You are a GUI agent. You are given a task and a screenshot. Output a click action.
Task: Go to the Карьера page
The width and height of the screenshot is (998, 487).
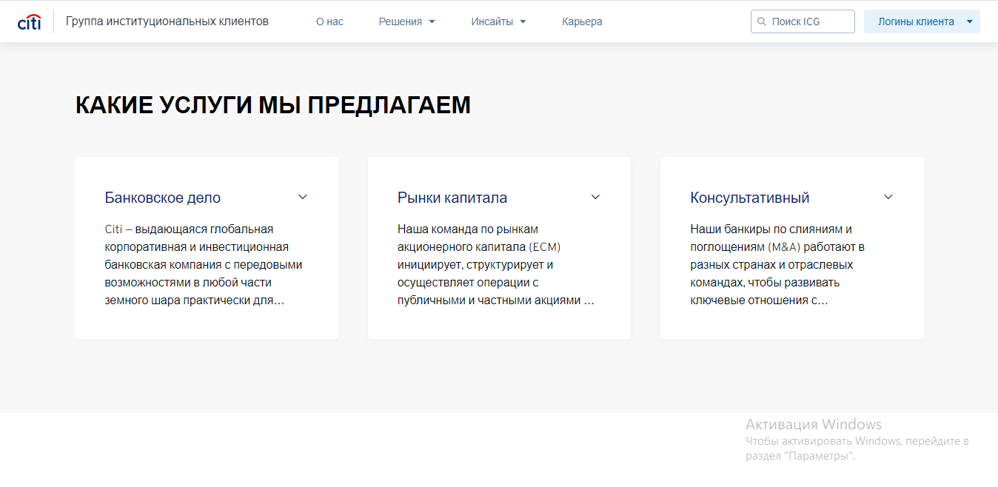(x=582, y=22)
